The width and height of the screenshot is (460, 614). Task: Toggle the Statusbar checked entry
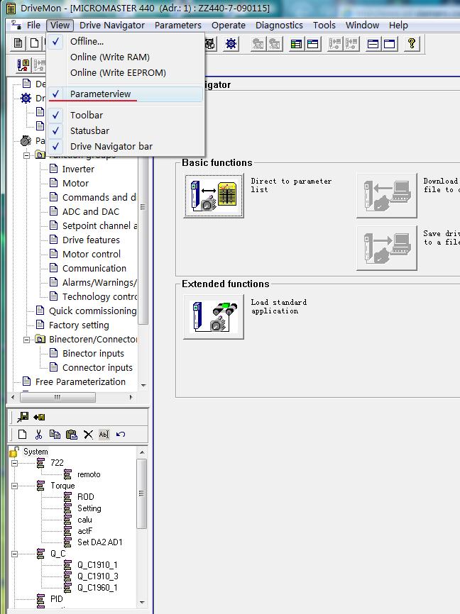(126, 130)
